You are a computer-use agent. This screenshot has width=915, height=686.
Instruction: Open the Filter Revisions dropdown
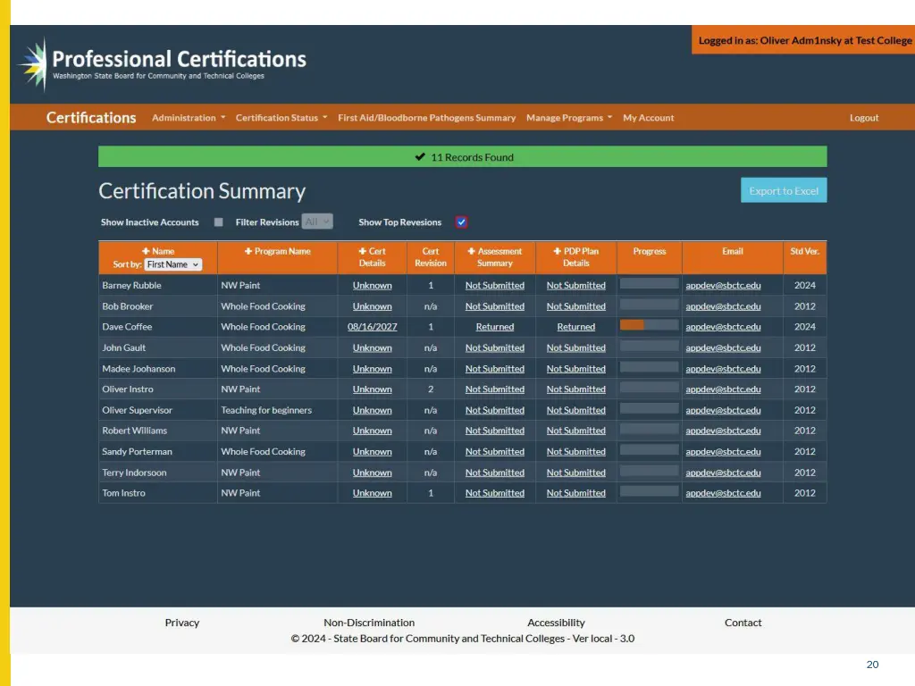pos(317,222)
